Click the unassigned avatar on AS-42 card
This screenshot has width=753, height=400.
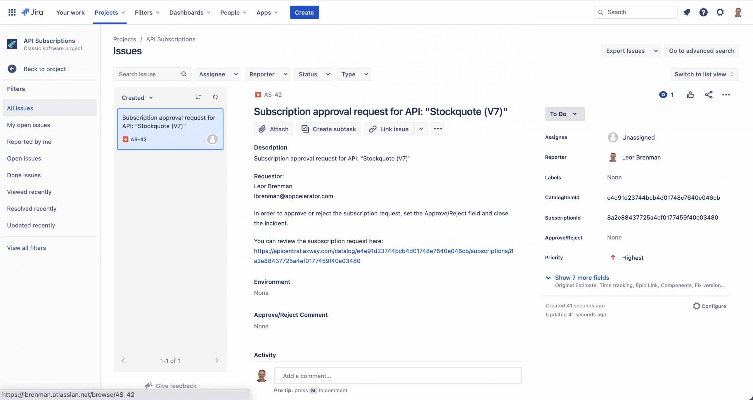(x=212, y=139)
